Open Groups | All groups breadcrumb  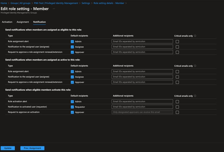20,3
